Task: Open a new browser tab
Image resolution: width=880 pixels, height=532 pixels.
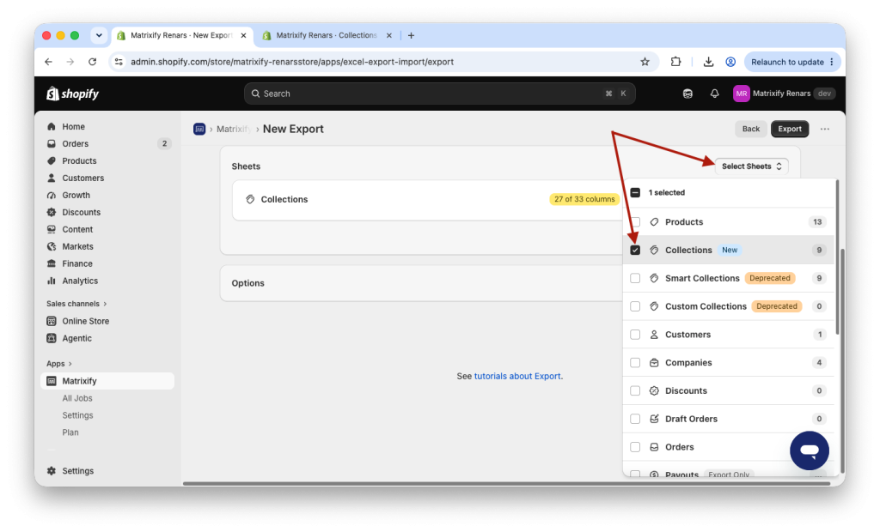Action: [411, 35]
